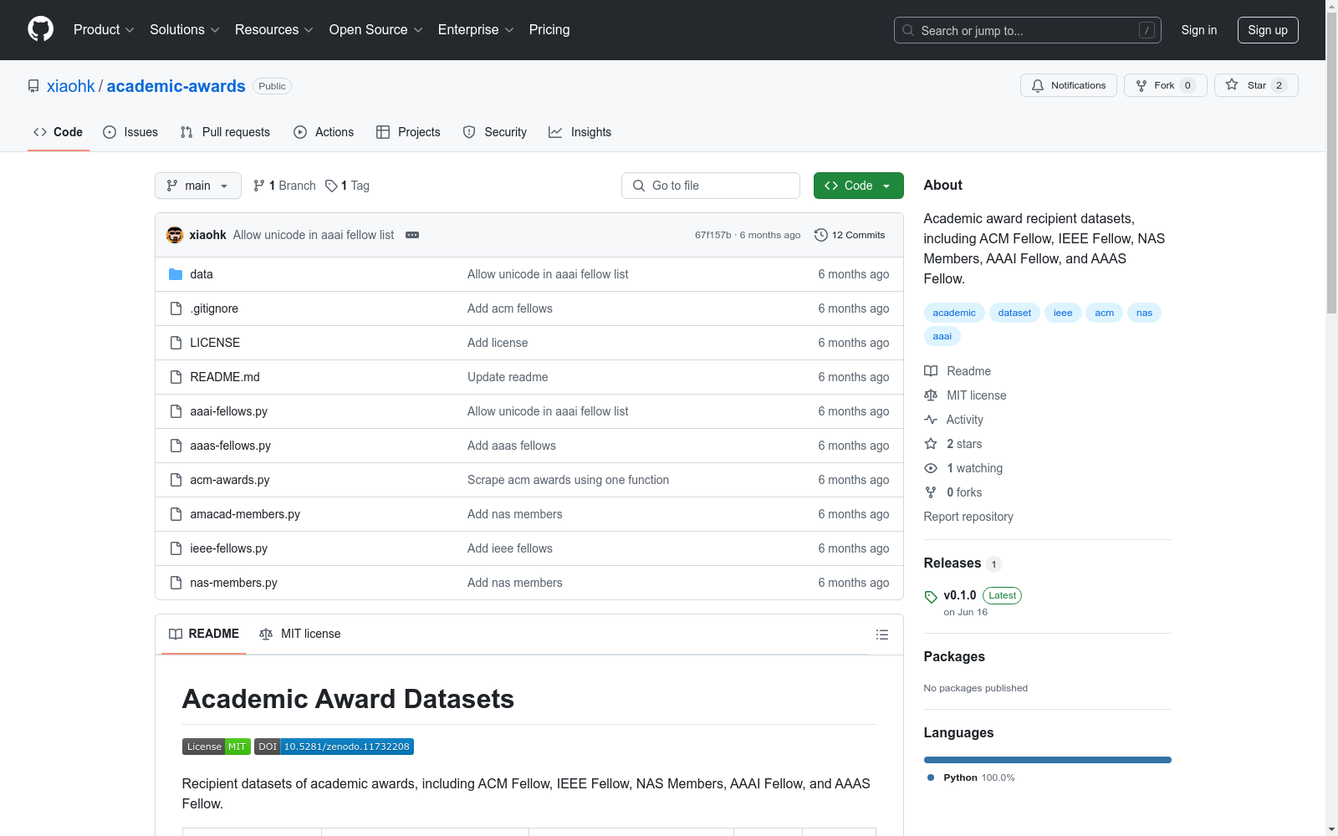Click the License MIT badge
Screen dimensions: 1338x836
coord(217,747)
